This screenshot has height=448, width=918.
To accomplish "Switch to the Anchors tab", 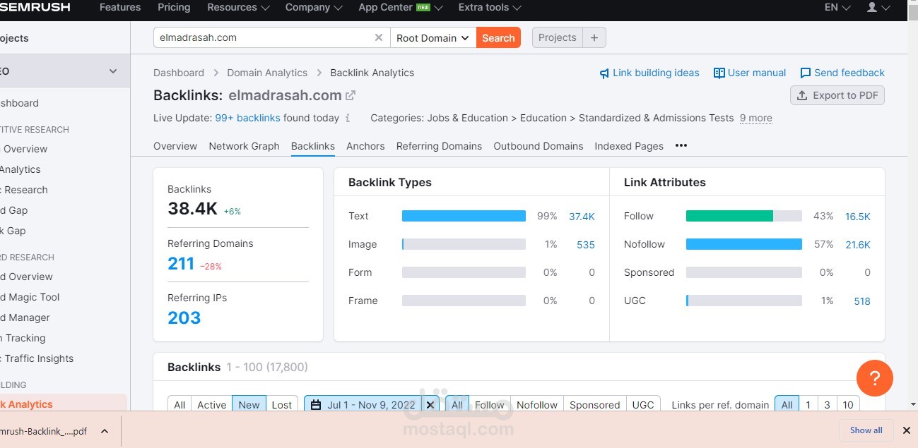I will pyautogui.click(x=365, y=146).
